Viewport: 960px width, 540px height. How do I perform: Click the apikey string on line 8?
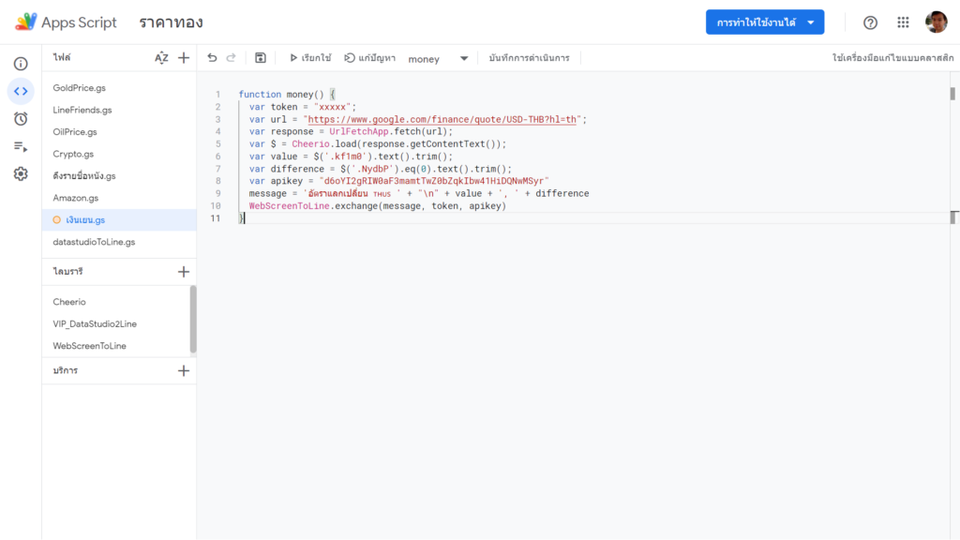point(433,181)
